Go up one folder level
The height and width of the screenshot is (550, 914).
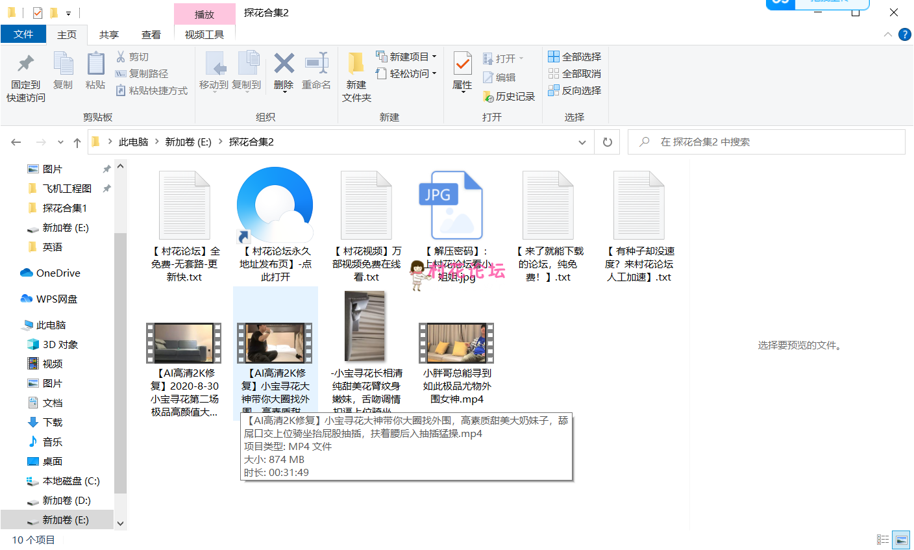[77, 142]
